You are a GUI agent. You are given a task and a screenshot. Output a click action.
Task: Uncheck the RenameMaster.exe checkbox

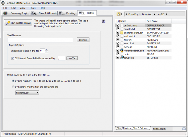click(118, 50)
